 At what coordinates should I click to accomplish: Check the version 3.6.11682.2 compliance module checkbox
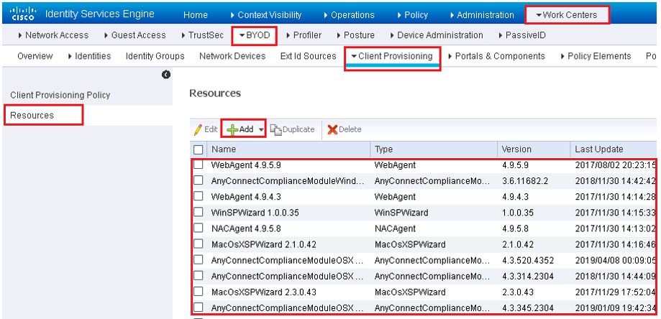(198, 181)
